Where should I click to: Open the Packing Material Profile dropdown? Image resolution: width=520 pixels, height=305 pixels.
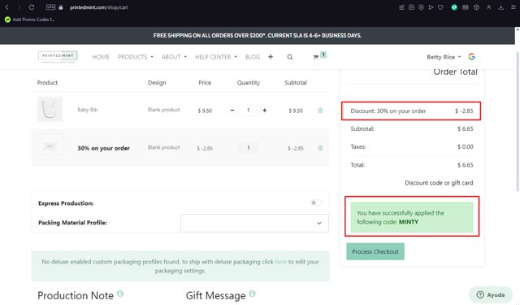click(254, 223)
